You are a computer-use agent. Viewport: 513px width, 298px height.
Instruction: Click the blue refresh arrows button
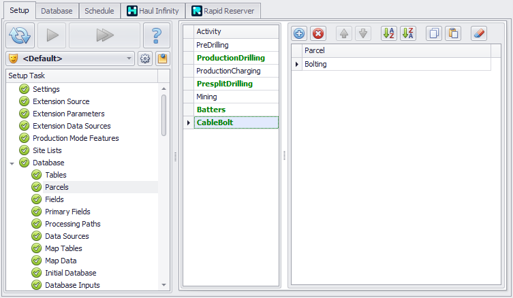tap(20, 35)
